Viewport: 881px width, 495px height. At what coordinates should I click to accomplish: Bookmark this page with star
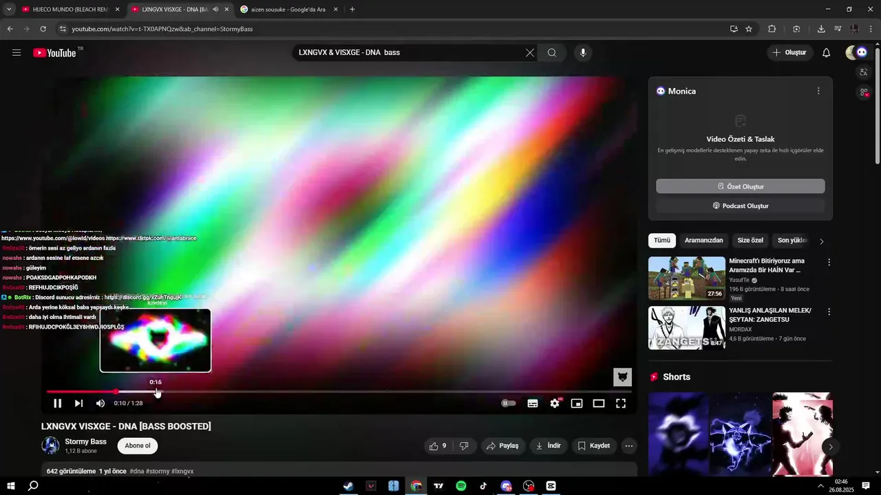click(749, 29)
